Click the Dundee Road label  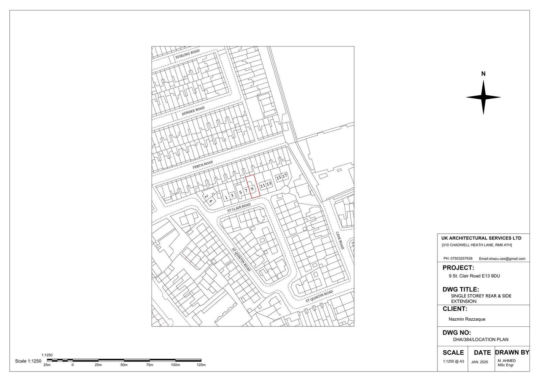coord(193,111)
